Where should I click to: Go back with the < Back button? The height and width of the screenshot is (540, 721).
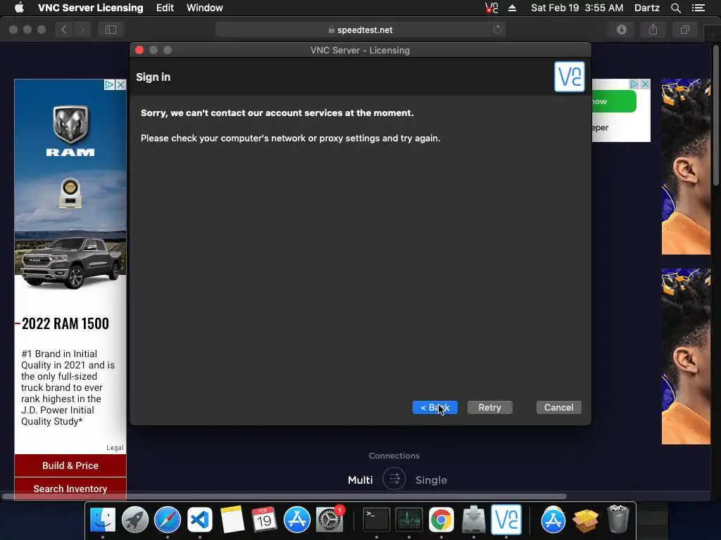(x=435, y=407)
